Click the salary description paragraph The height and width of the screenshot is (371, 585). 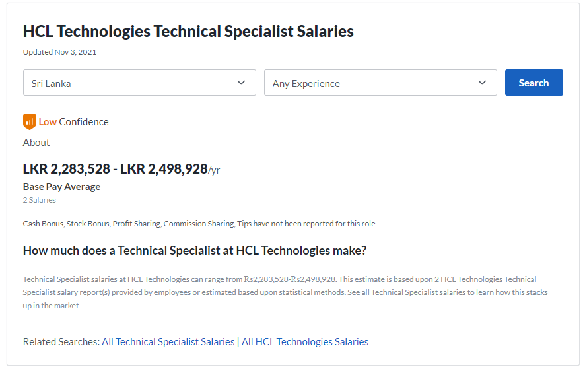point(285,292)
